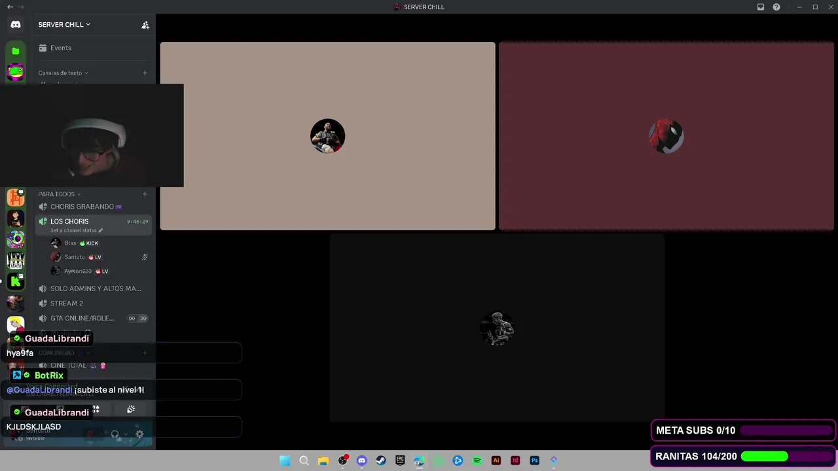Image resolution: width=838 pixels, height=471 pixels.
Task: Add channel to Canales de texto
Action: click(145, 73)
